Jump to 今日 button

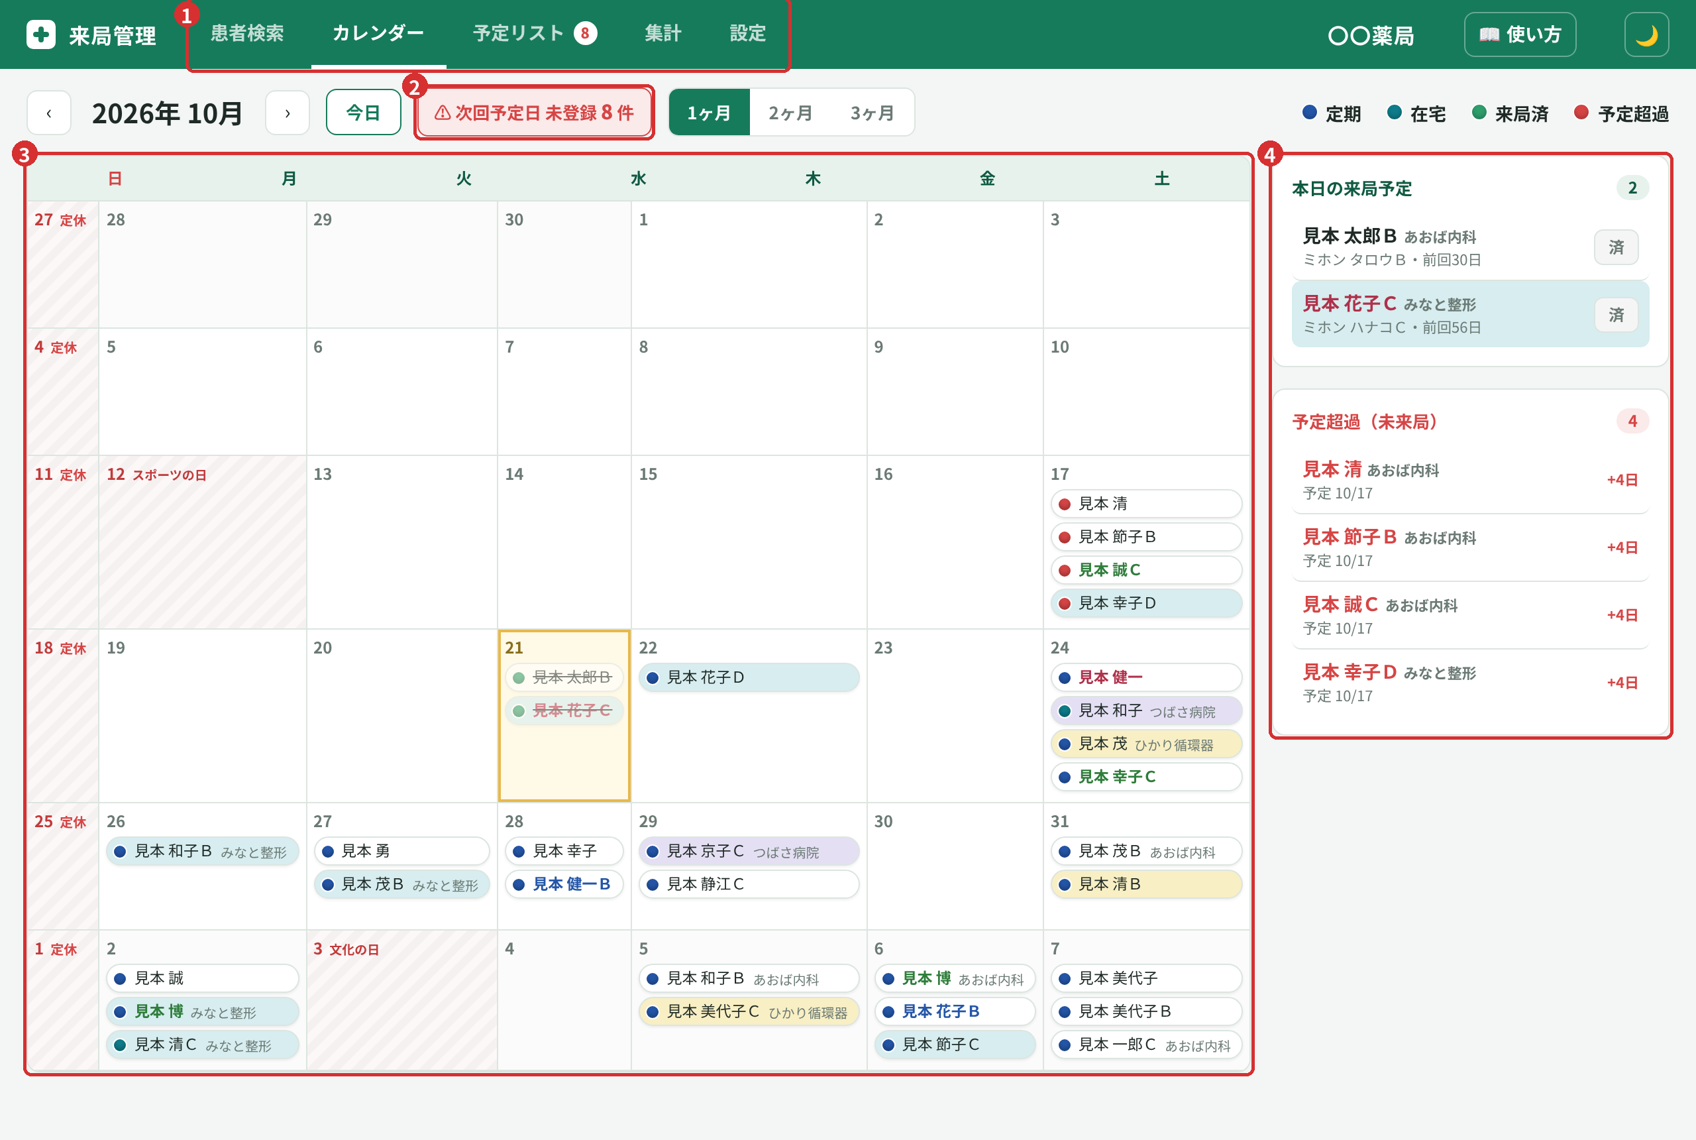tap(363, 113)
